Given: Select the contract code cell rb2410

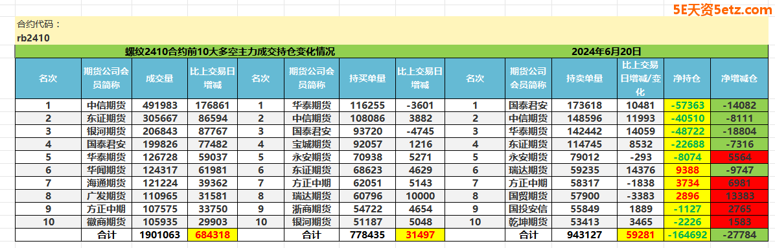Looking at the screenshot, I should (33, 38).
